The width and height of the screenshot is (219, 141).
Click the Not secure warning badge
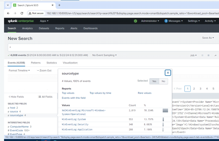(x=36, y=13)
